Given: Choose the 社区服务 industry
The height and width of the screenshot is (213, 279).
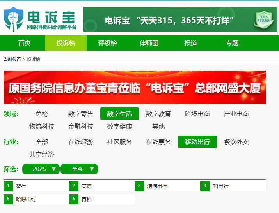Looking at the screenshot, I should [119, 142].
